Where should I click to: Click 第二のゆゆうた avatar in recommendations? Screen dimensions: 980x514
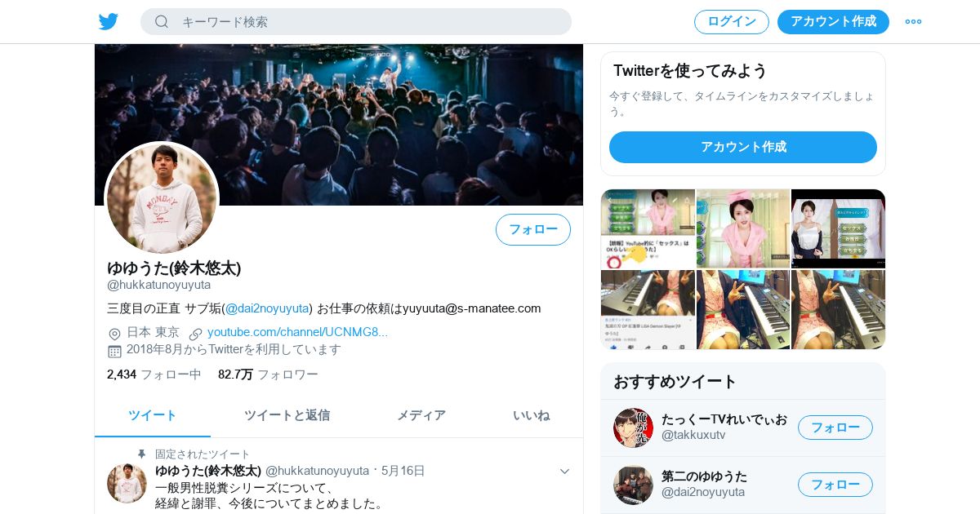[x=633, y=485]
